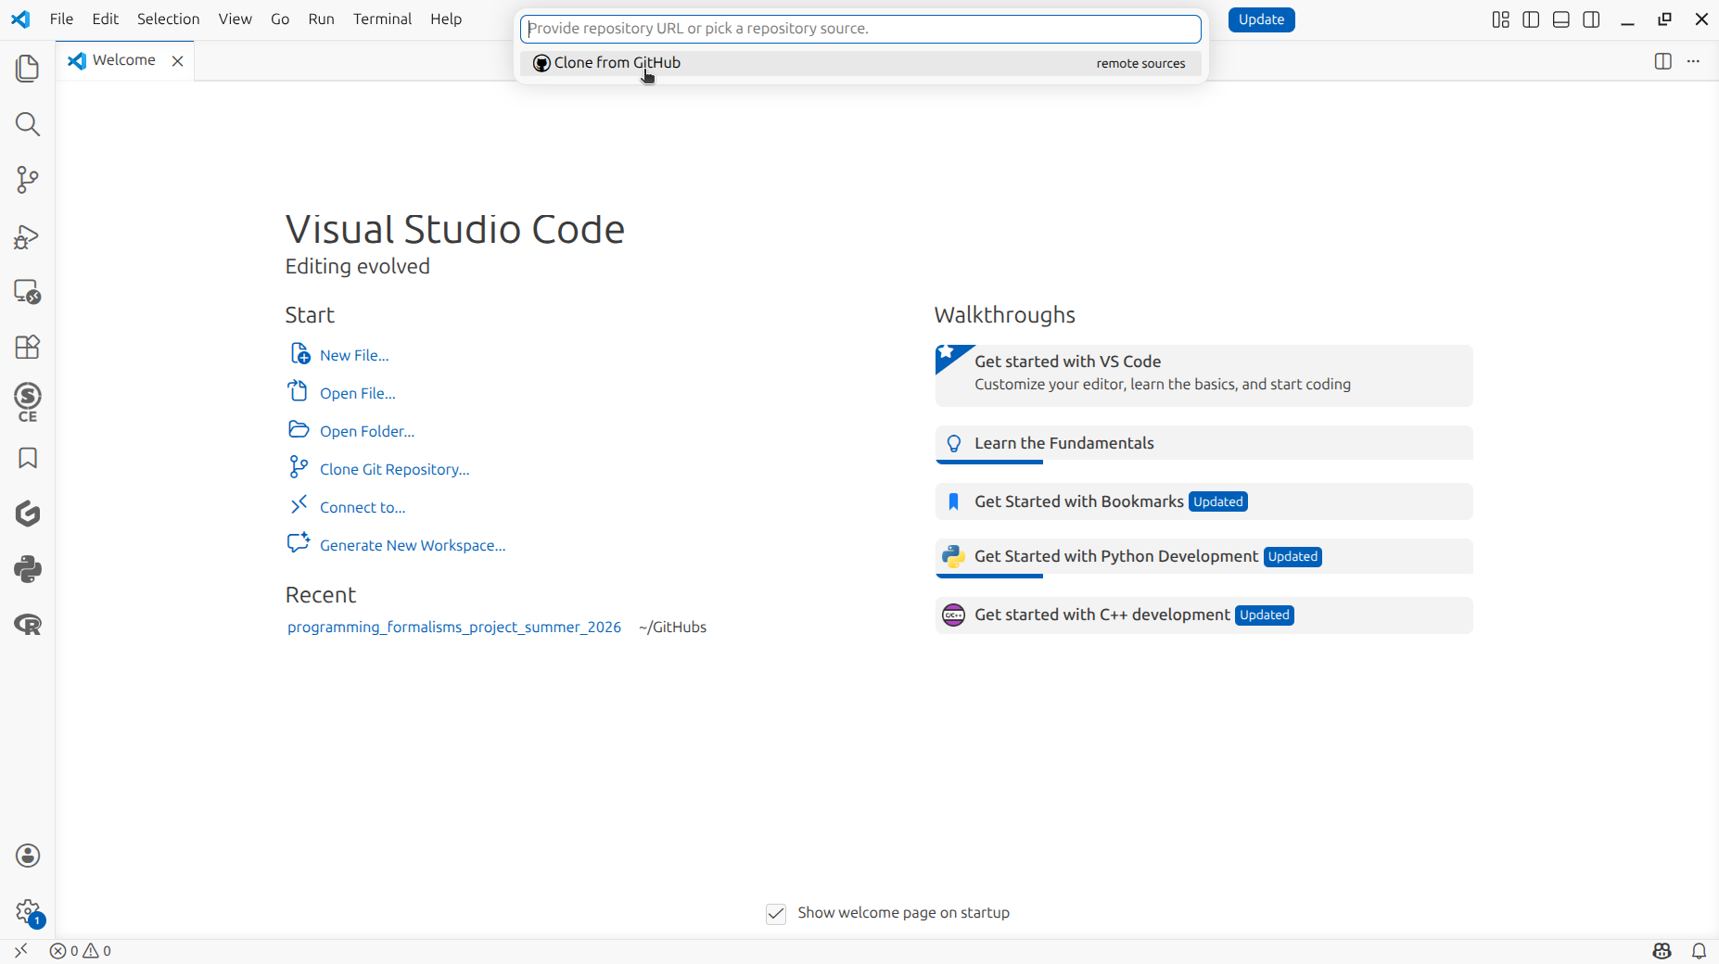Open the File menu

click(61, 19)
